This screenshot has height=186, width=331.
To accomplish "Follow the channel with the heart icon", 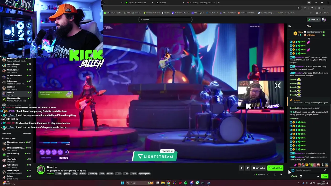I will [x=247, y=168].
